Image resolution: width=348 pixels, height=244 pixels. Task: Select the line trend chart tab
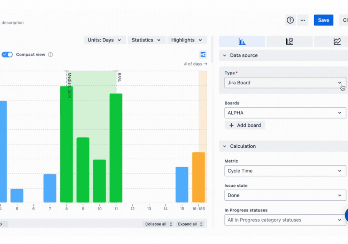(x=337, y=41)
